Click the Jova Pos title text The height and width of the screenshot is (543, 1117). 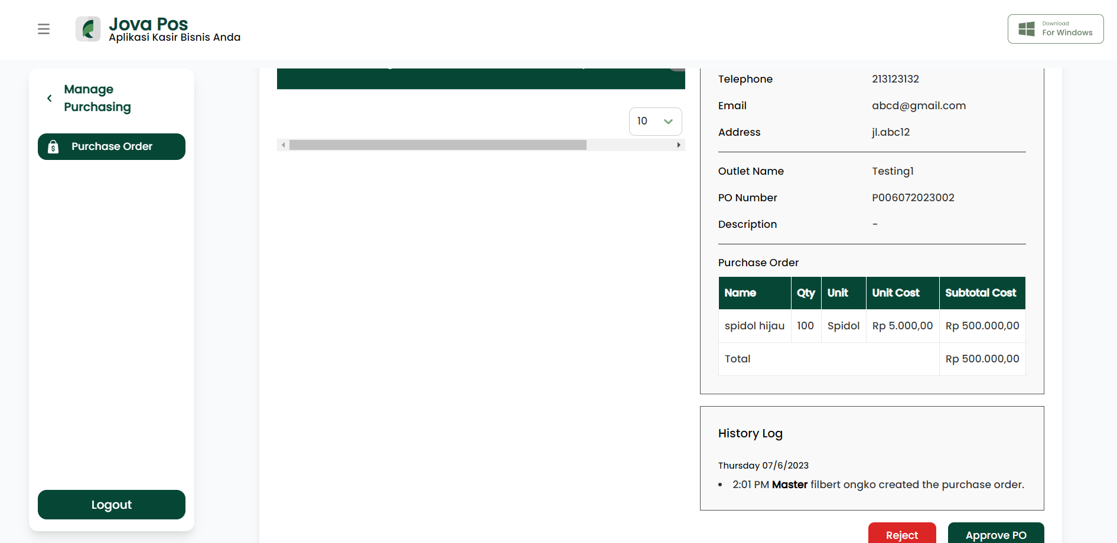[148, 24]
